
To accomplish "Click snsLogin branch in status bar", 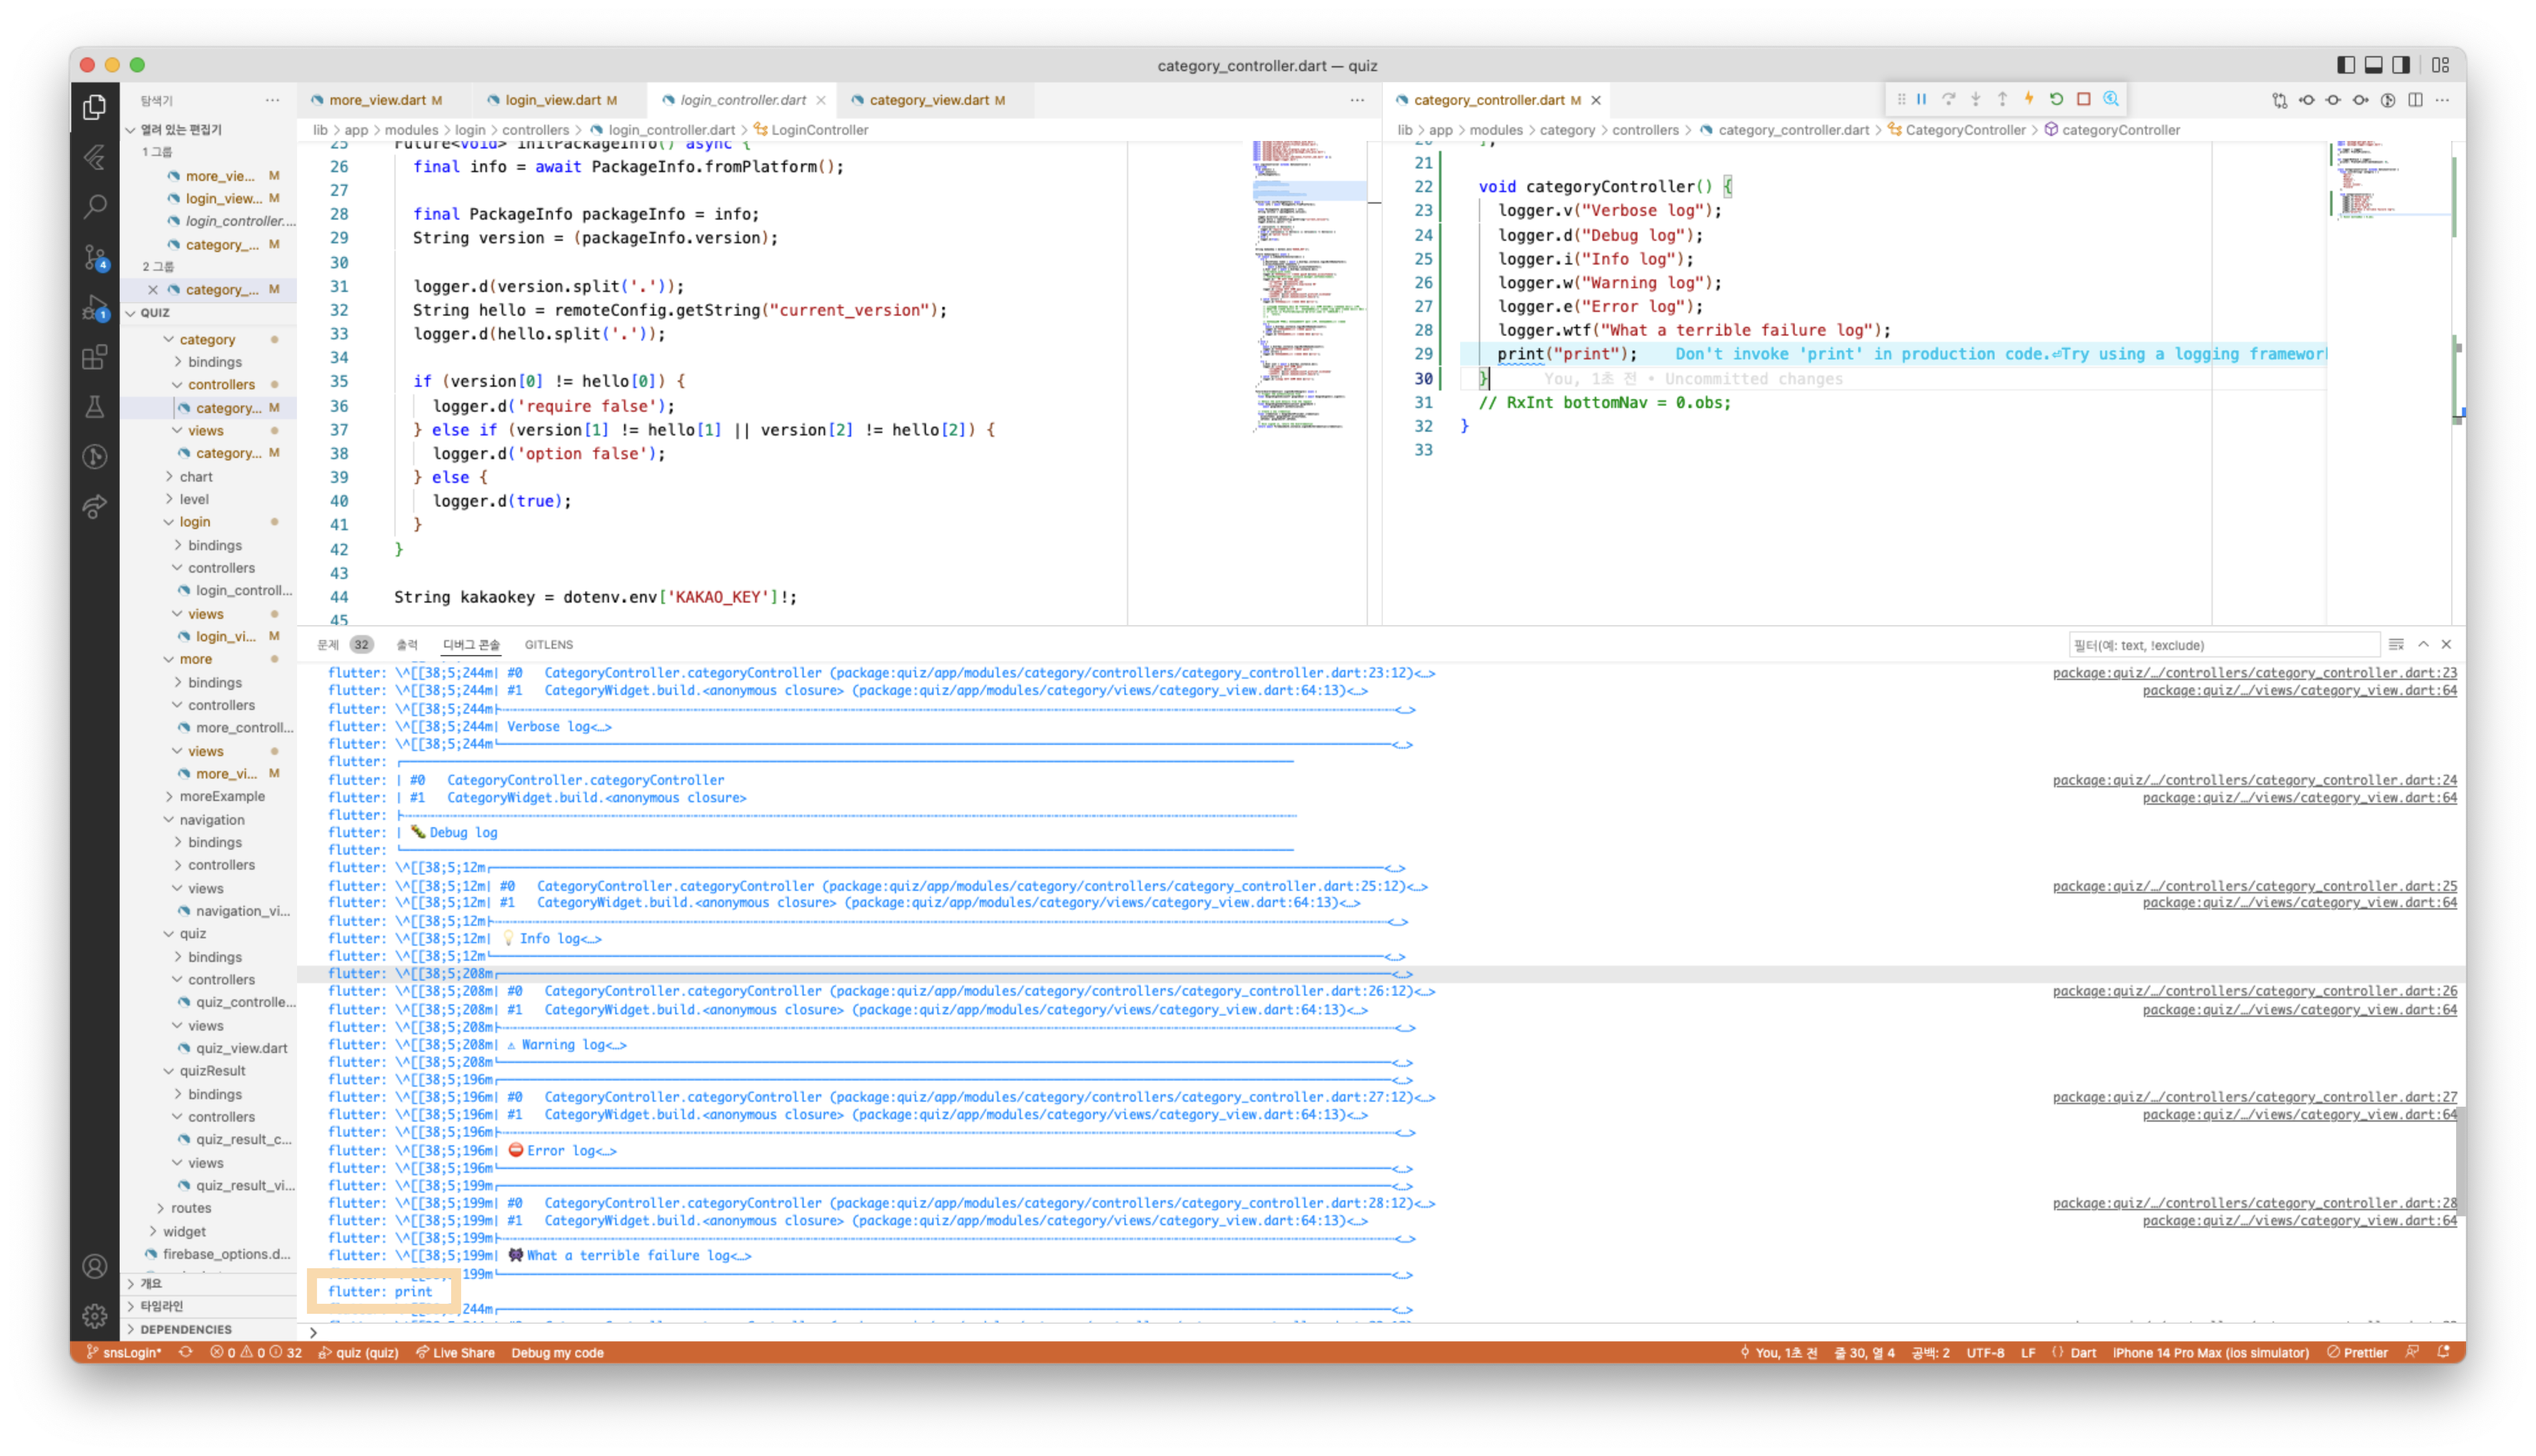I will point(124,1353).
